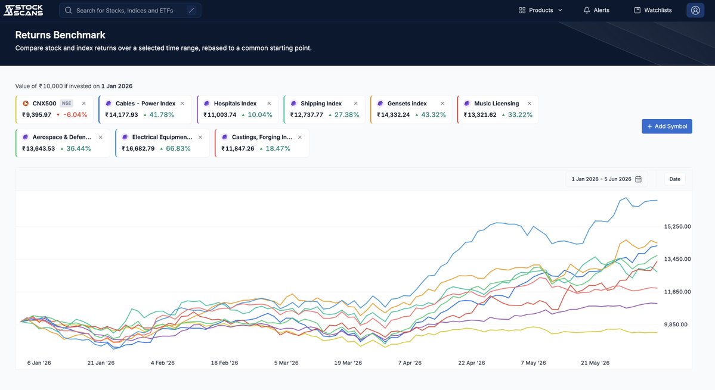715x390 pixels.
Task: Remove Electrical Equipment card
Action: [x=200, y=137]
